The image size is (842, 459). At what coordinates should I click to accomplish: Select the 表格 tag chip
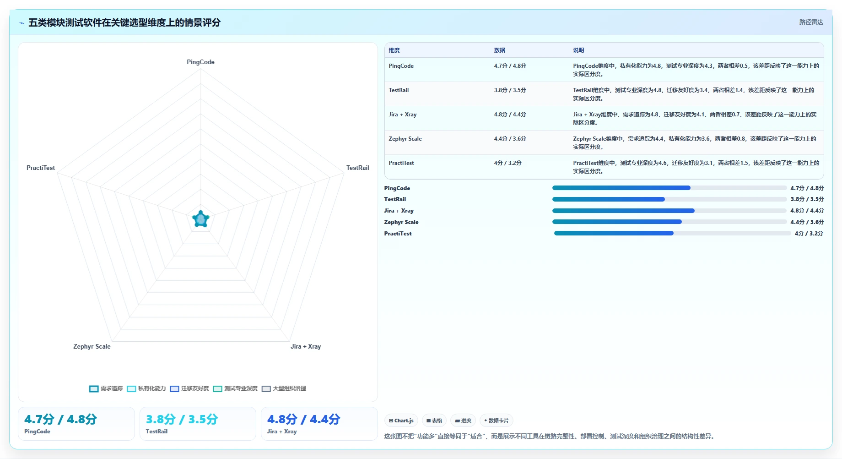coord(434,421)
